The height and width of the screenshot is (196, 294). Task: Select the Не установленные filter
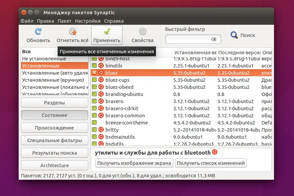[x=55, y=59]
